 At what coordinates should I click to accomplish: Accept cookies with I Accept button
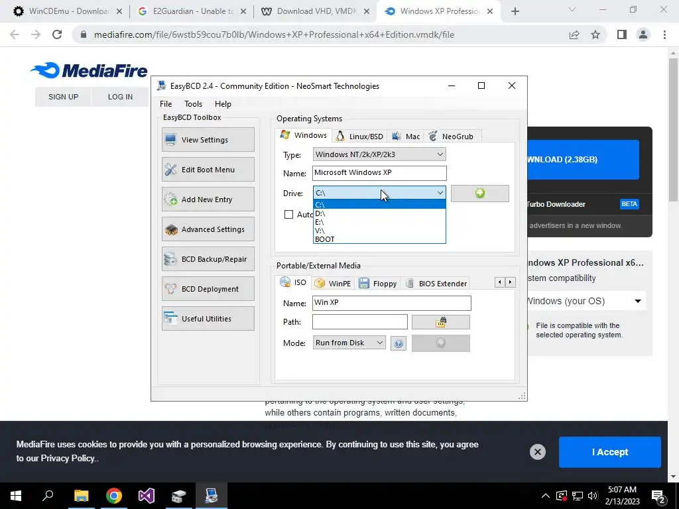pos(610,452)
